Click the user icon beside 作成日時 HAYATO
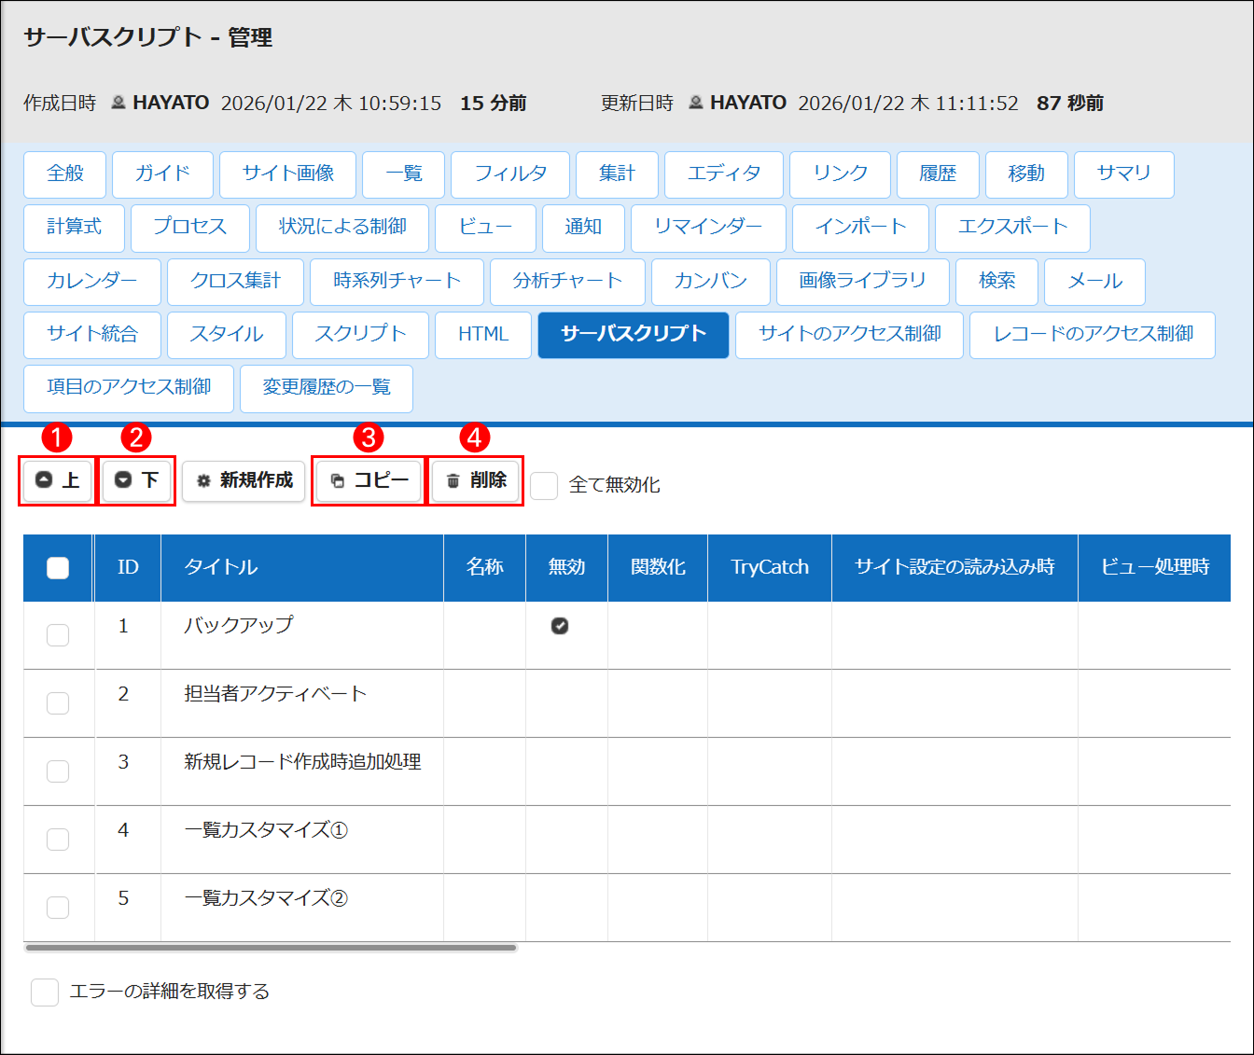The image size is (1254, 1055). (118, 103)
